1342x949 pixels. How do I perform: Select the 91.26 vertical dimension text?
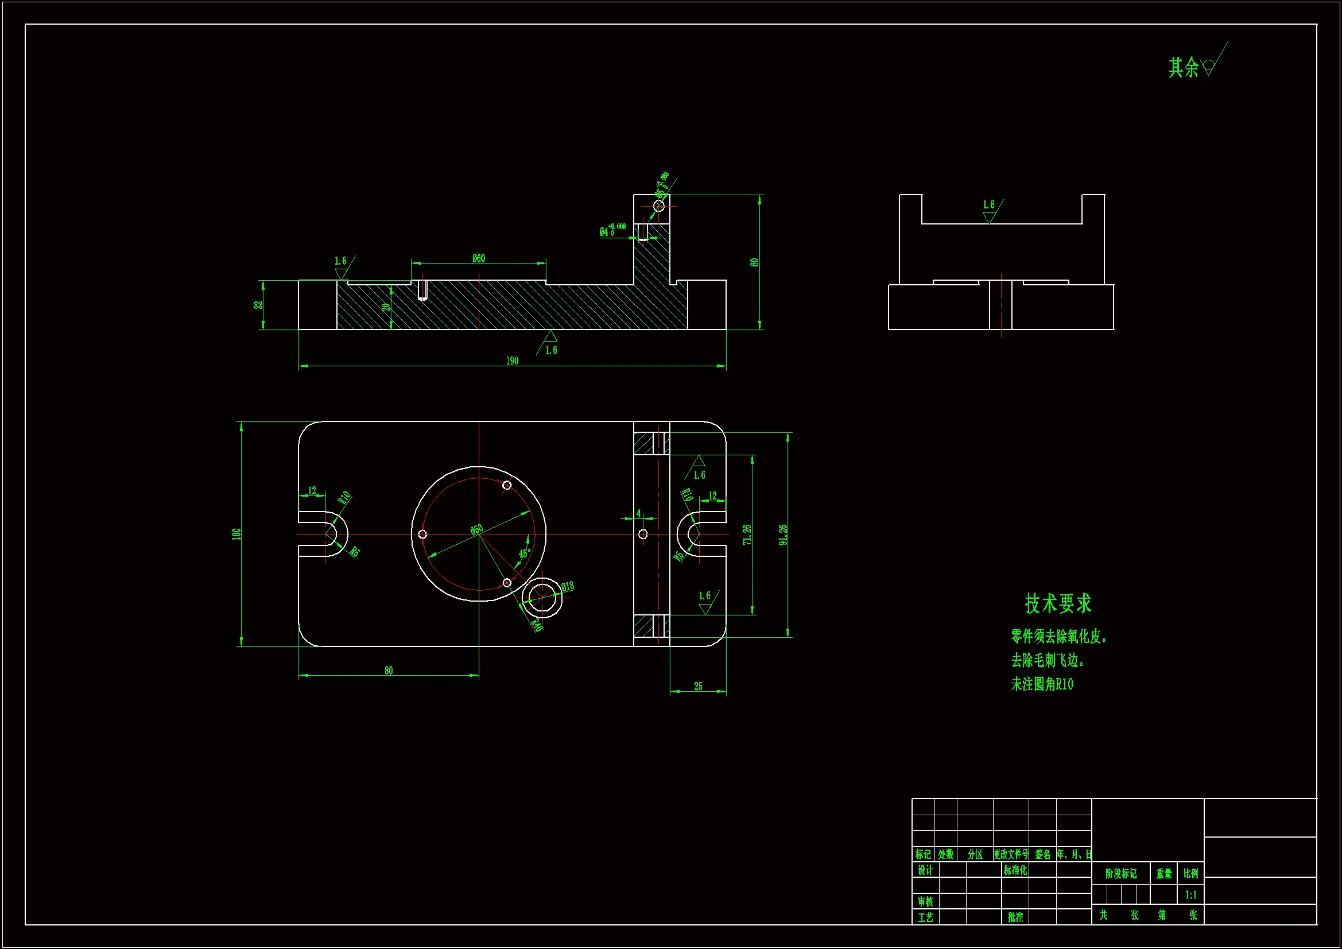(x=782, y=534)
